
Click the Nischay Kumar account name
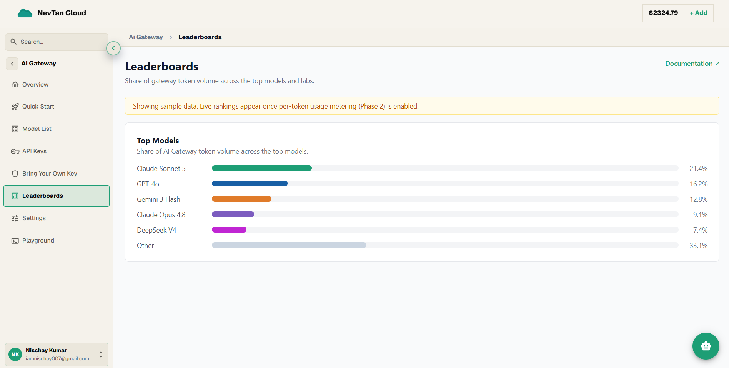pos(46,350)
